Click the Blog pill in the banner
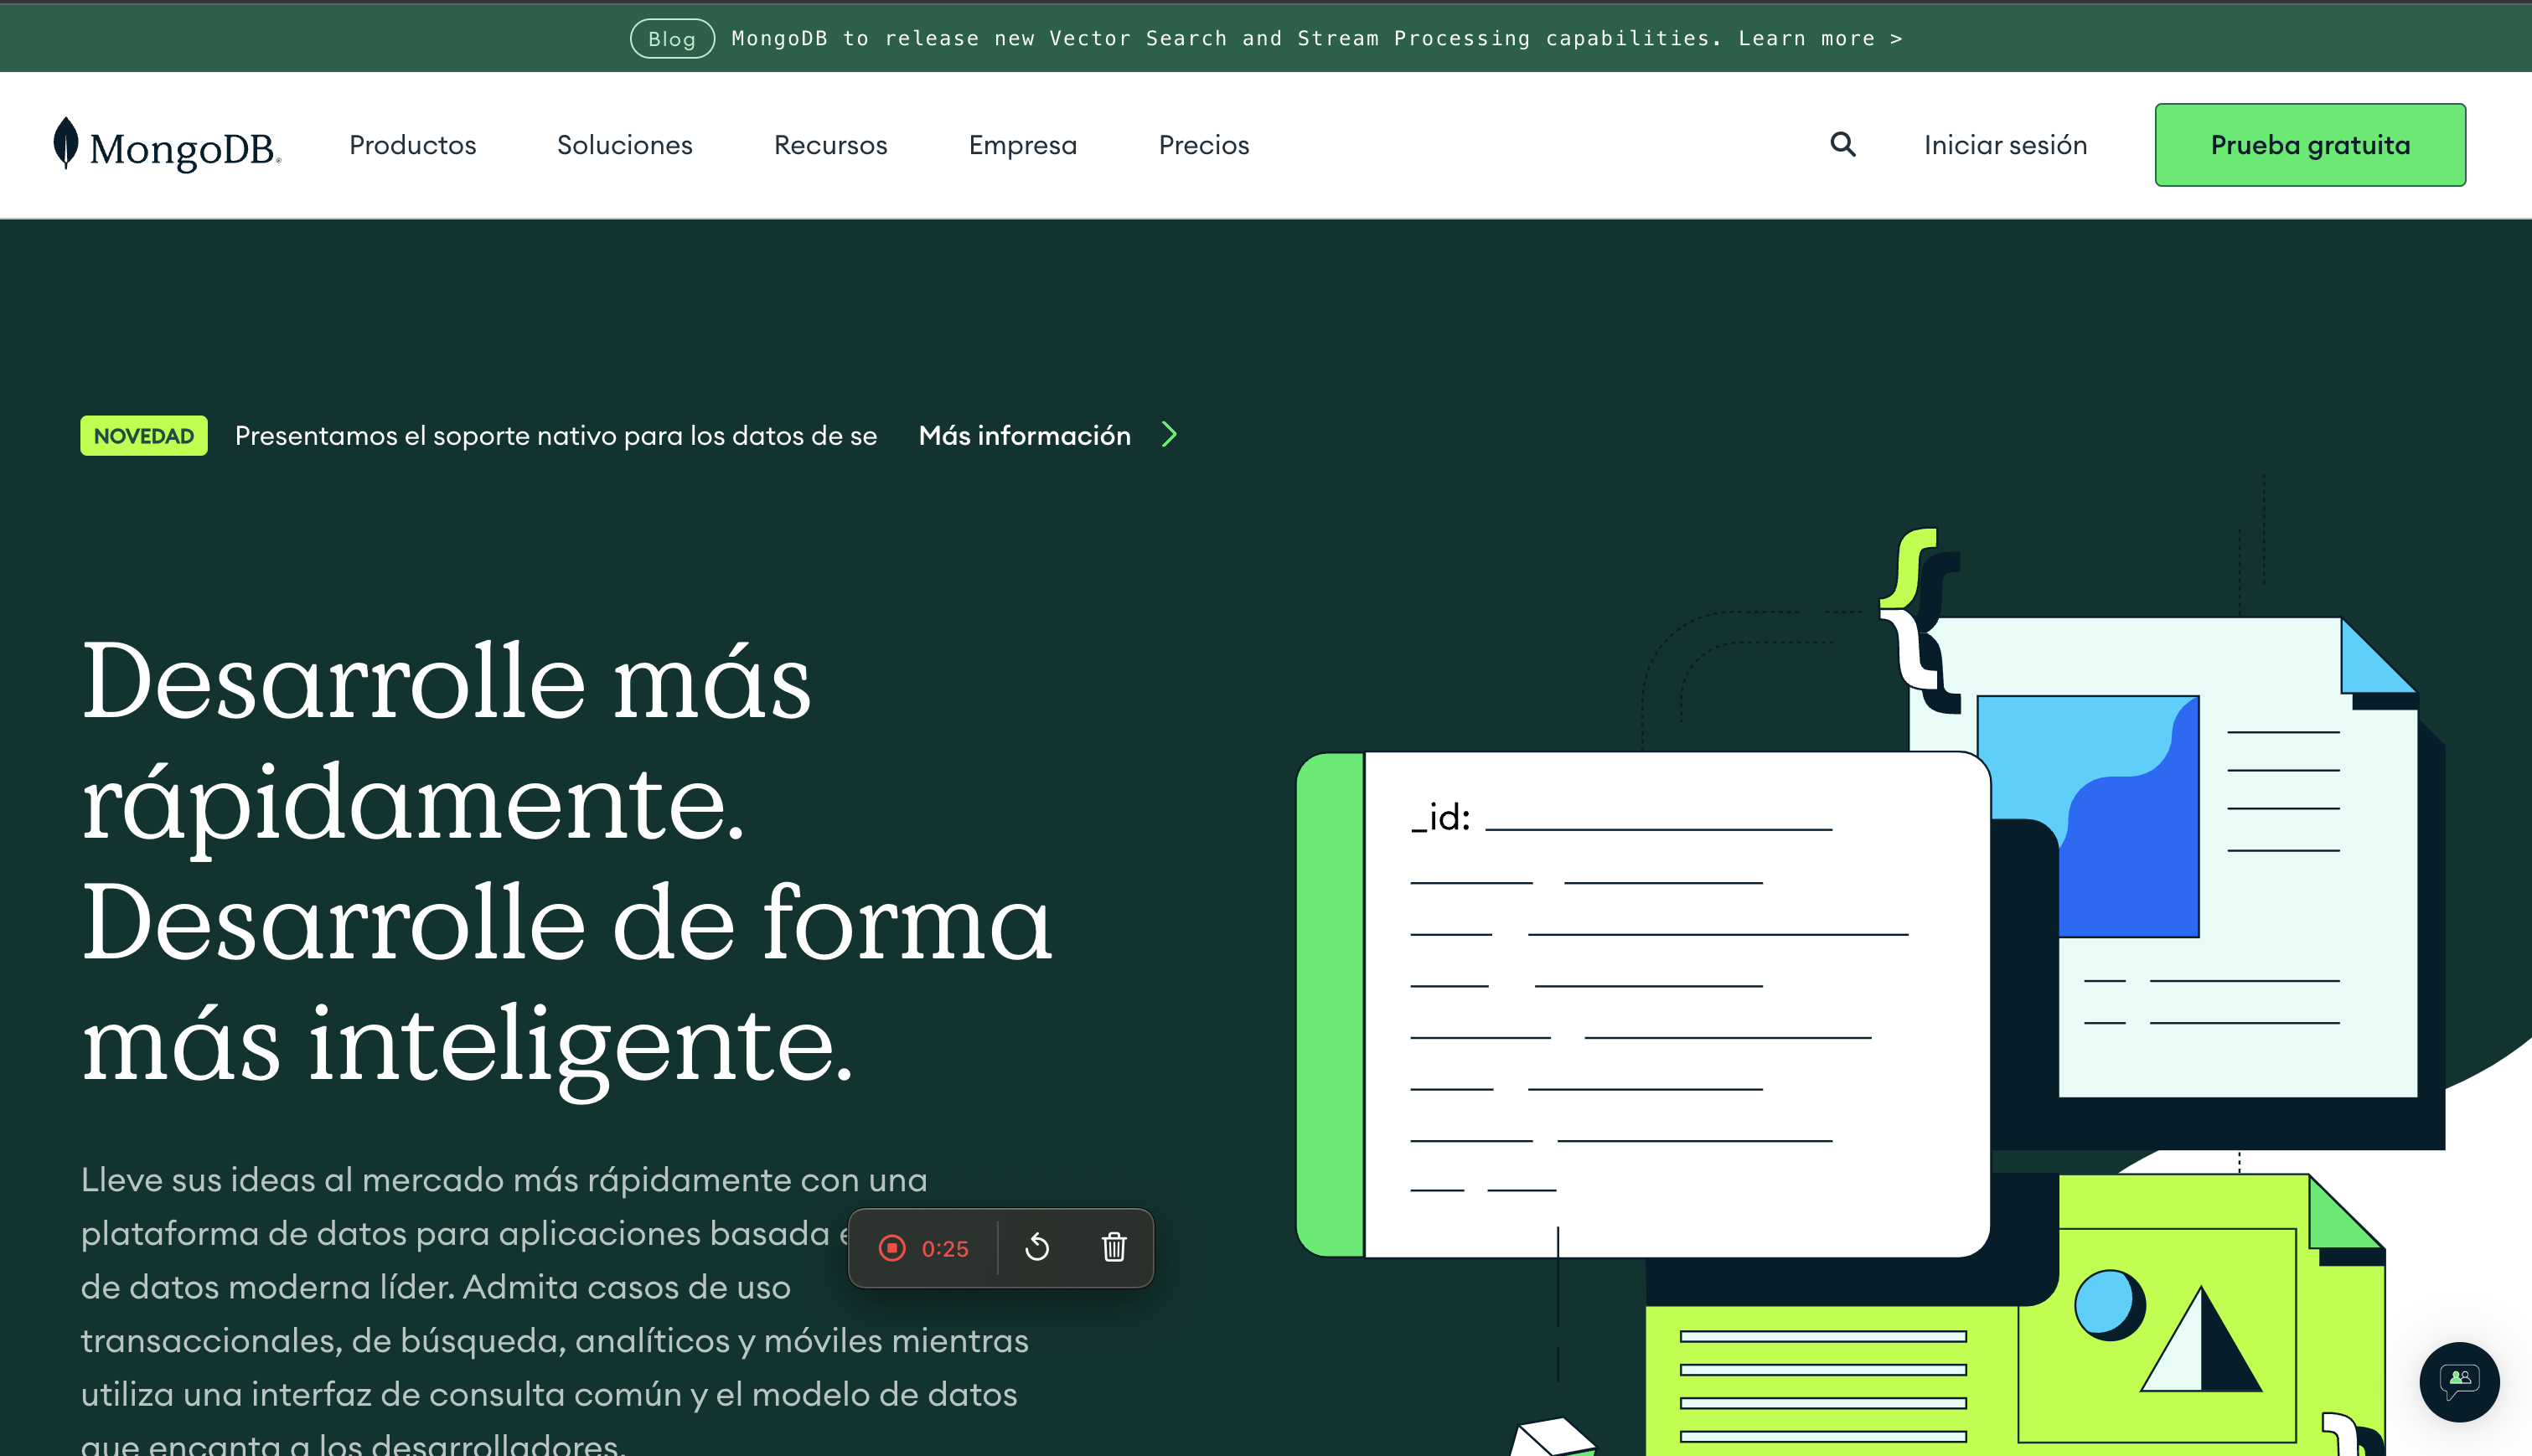This screenshot has height=1456, width=2532. point(671,39)
